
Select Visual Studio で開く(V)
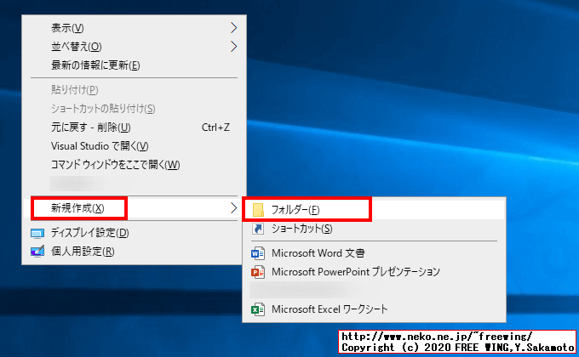pyautogui.click(x=134, y=146)
